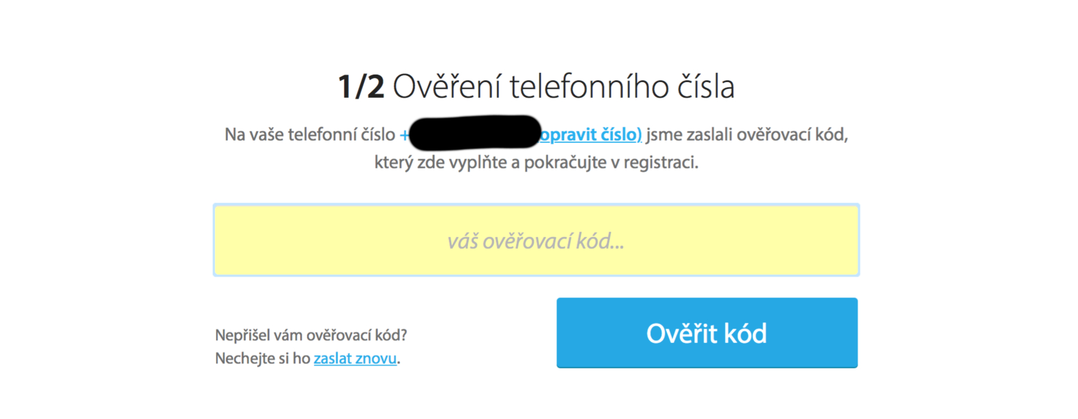Image resolution: width=1078 pixels, height=419 pixels.
Task: Click the text jsme zaslali ověřovací kód
Action: (747, 135)
